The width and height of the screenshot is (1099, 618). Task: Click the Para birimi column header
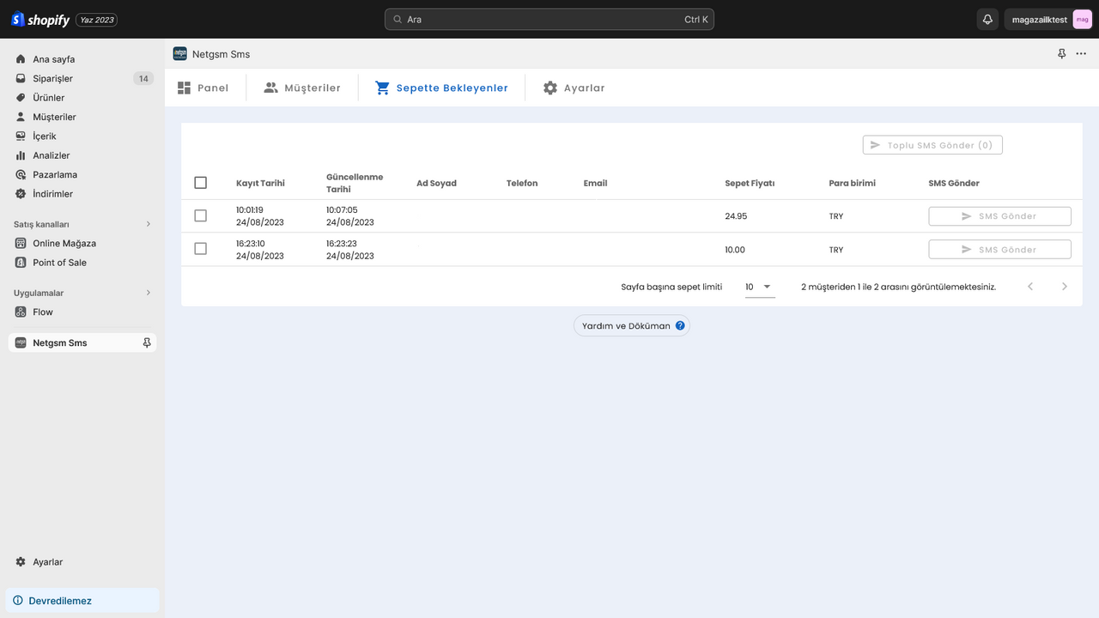[x=852, y=183]
